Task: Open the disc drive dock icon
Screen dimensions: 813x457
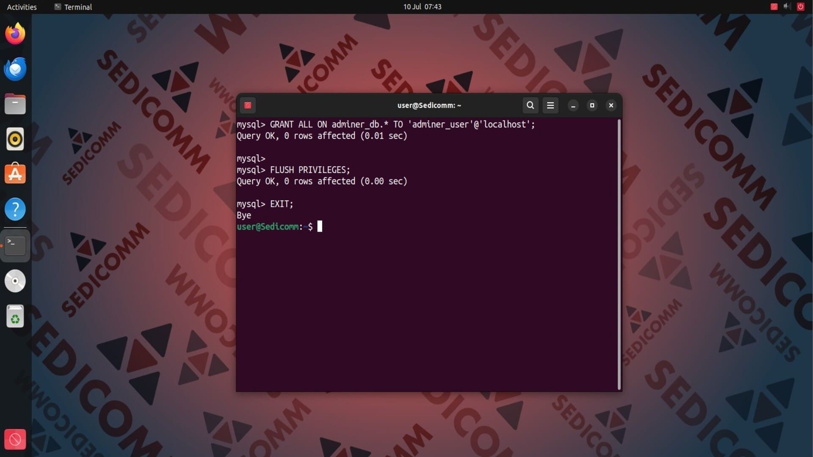Action: point(15,281)
